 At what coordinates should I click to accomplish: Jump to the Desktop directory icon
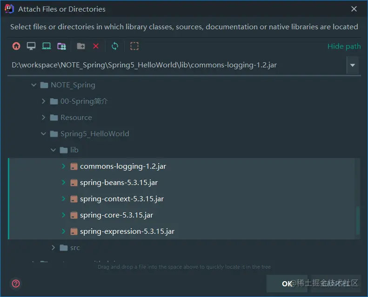coord(31,46)
